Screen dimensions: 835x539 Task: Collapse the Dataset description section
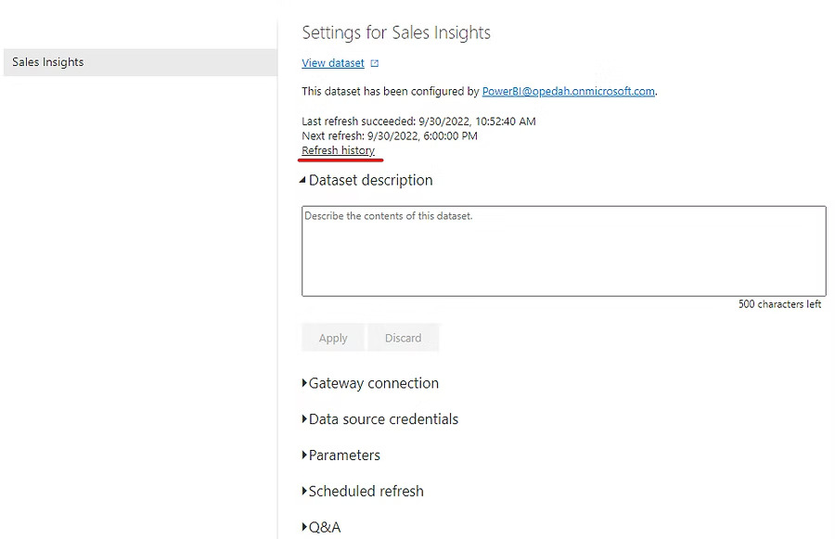pyautogui.click(x=303, y=181)
